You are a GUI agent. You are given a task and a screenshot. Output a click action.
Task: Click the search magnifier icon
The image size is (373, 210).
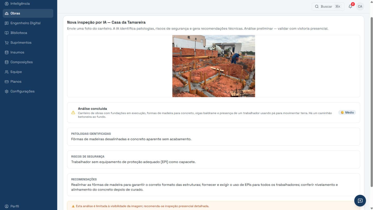[x=317, y=6]
